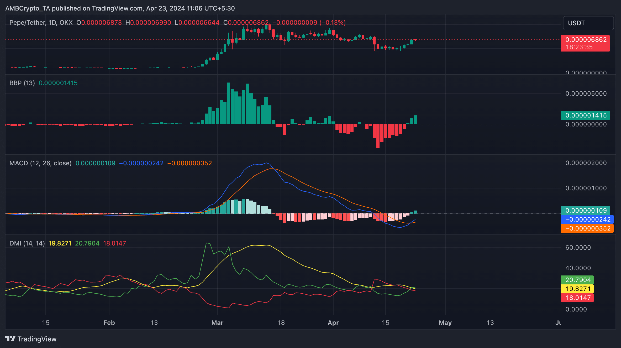Click BBP axis label 0.000005000
The image size is (621, 348).
[x=586, y=94]
